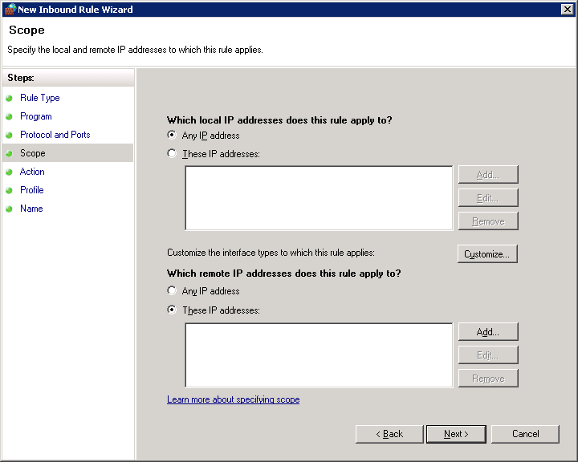Screen dimensions: 578x462
Task: Choose Any IP address for remote addresses
Action: click(x=172, y=291)
